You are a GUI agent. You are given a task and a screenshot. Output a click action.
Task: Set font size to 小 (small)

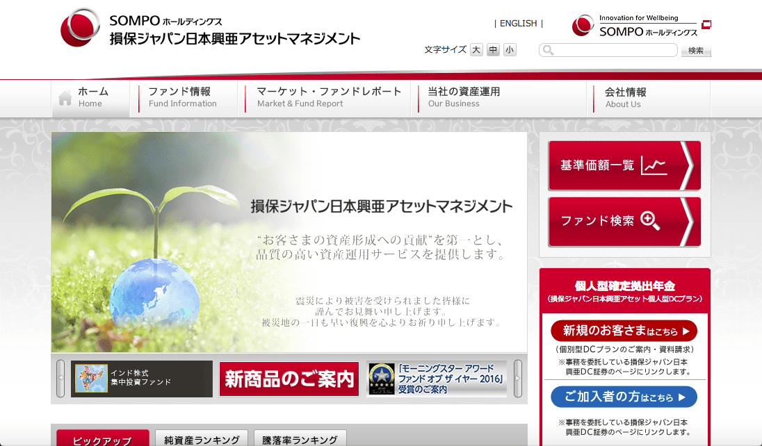(510, 49)
